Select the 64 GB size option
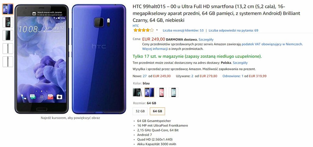Image resolution: width=313 pixels, height=147 pixels. pyautogui.click(x=157, y=111)
